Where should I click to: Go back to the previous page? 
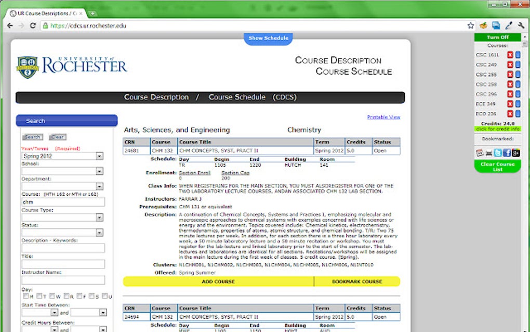[x=10, y=25]
